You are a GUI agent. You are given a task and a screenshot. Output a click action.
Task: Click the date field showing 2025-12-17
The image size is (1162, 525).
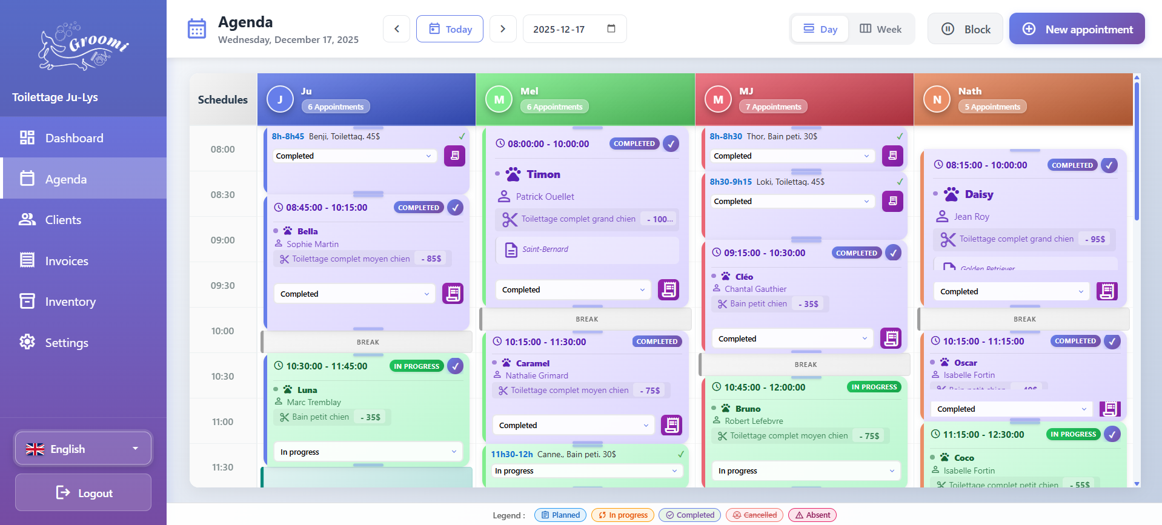coord(574,28)
